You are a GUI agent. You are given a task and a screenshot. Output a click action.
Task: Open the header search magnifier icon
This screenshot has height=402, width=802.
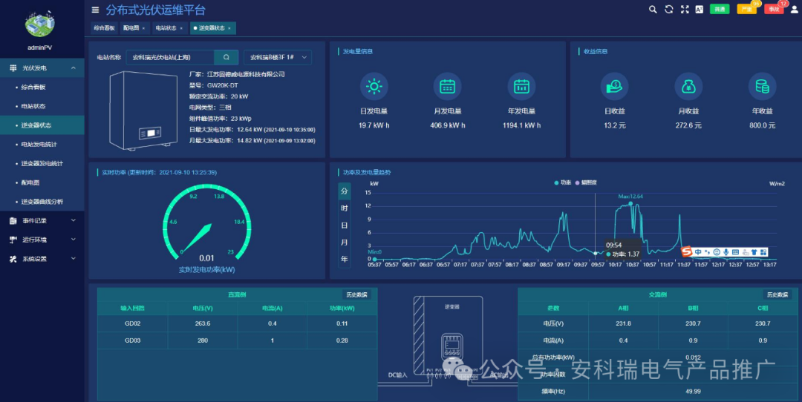[x=653, y=9]
